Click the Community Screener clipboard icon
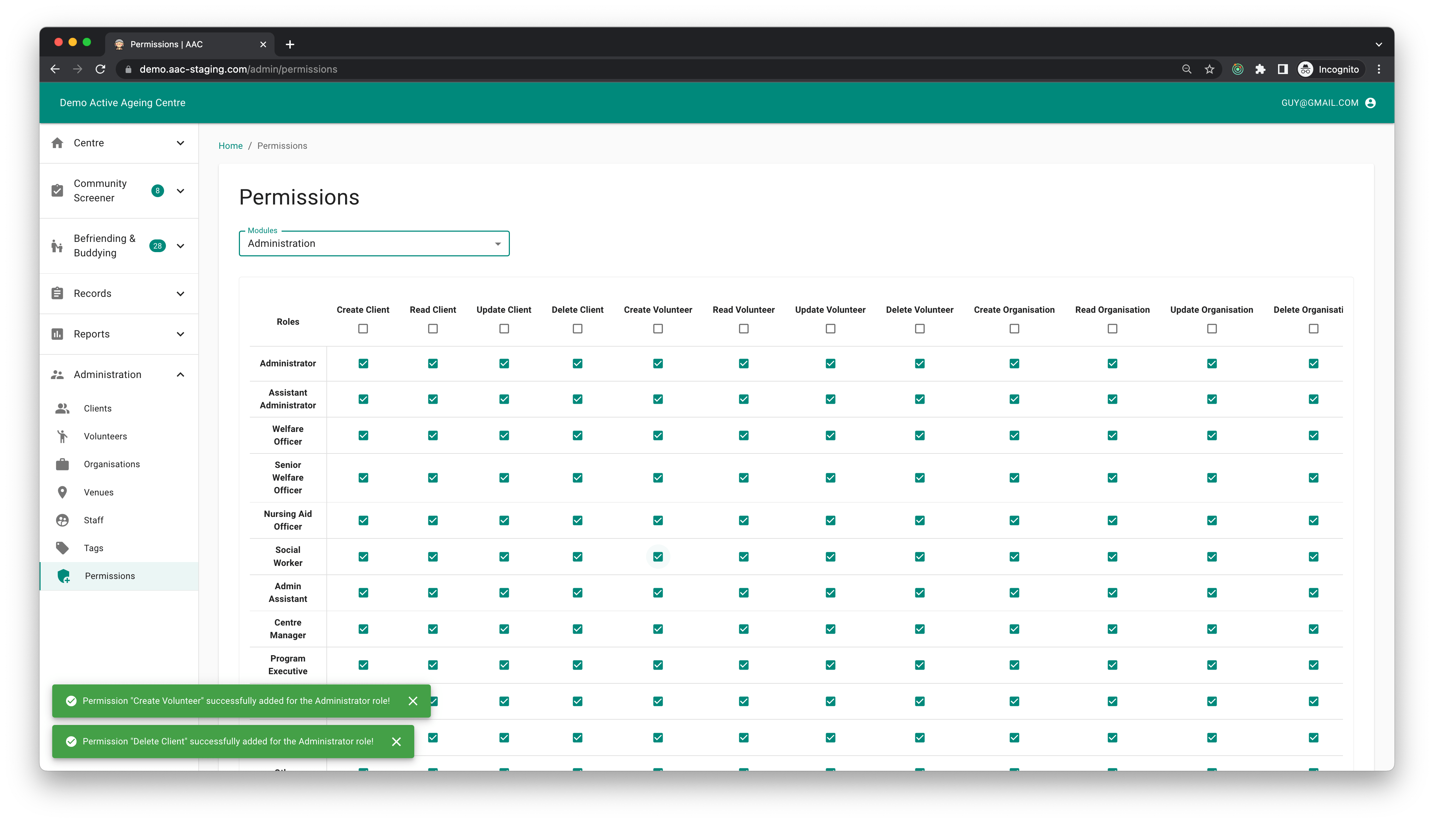The height and width of the screenshot is (823, 1434). point(57,190)
